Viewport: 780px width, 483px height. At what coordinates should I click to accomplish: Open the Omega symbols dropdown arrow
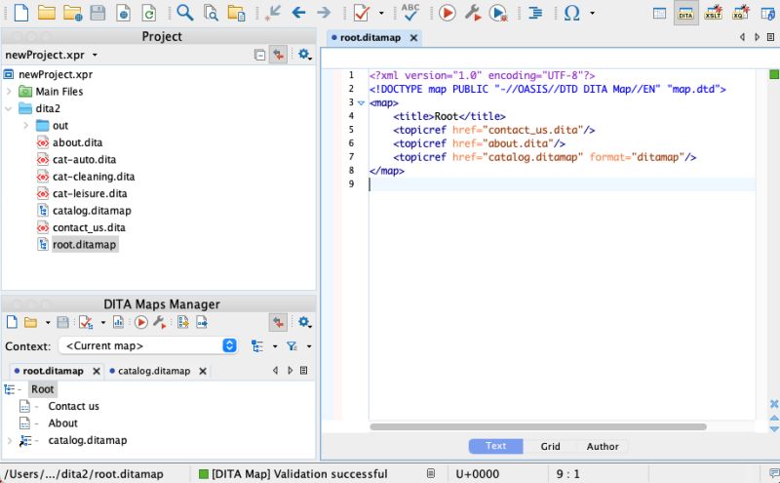tap(592, 13)
